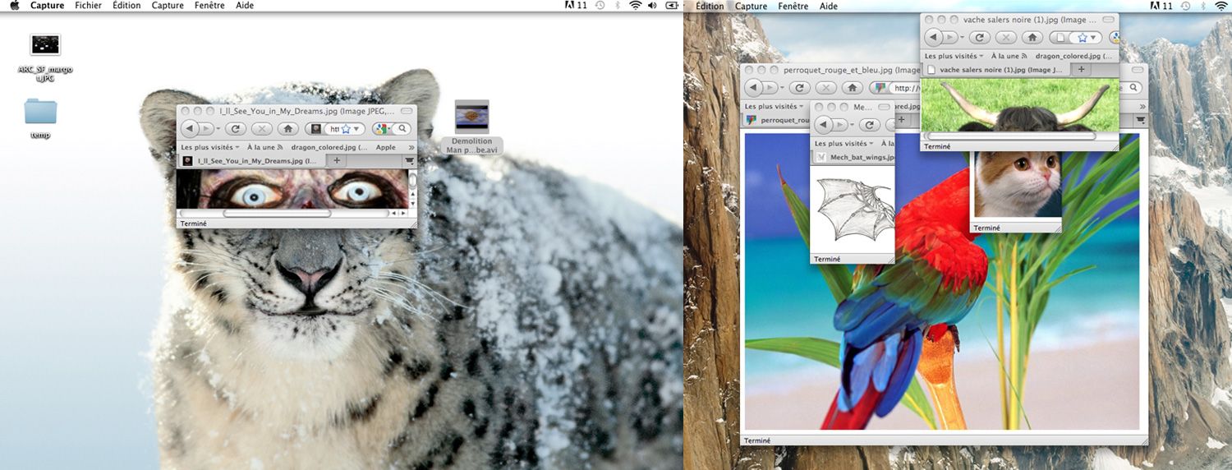The image size is (1232, 470).
Task: Add new tab in vache salers window
Action: [x=1081, y=70]
